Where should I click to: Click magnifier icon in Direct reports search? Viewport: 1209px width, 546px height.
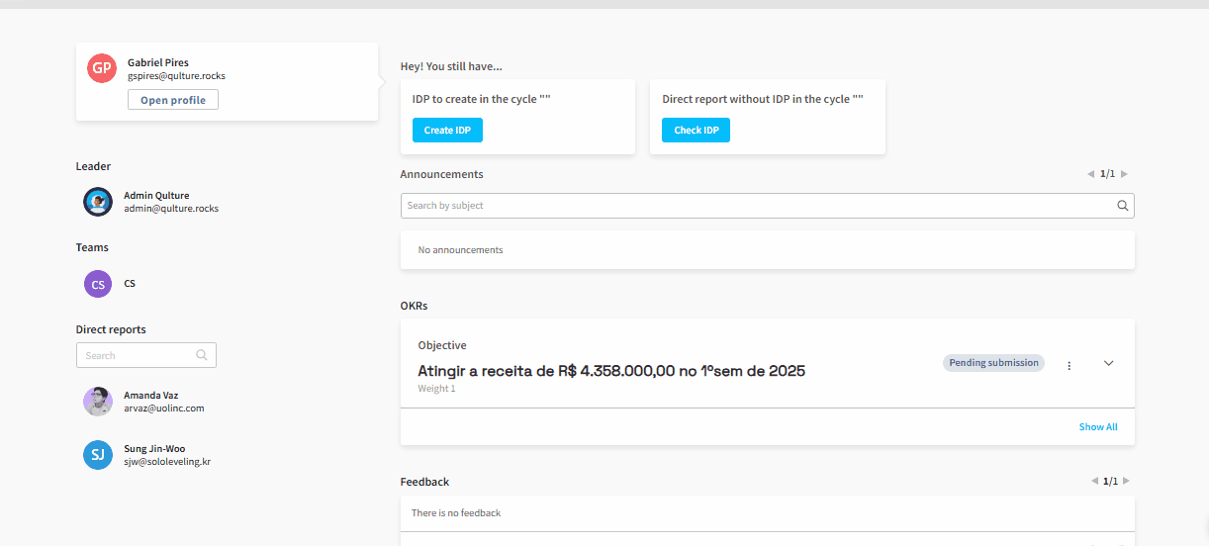202,355
